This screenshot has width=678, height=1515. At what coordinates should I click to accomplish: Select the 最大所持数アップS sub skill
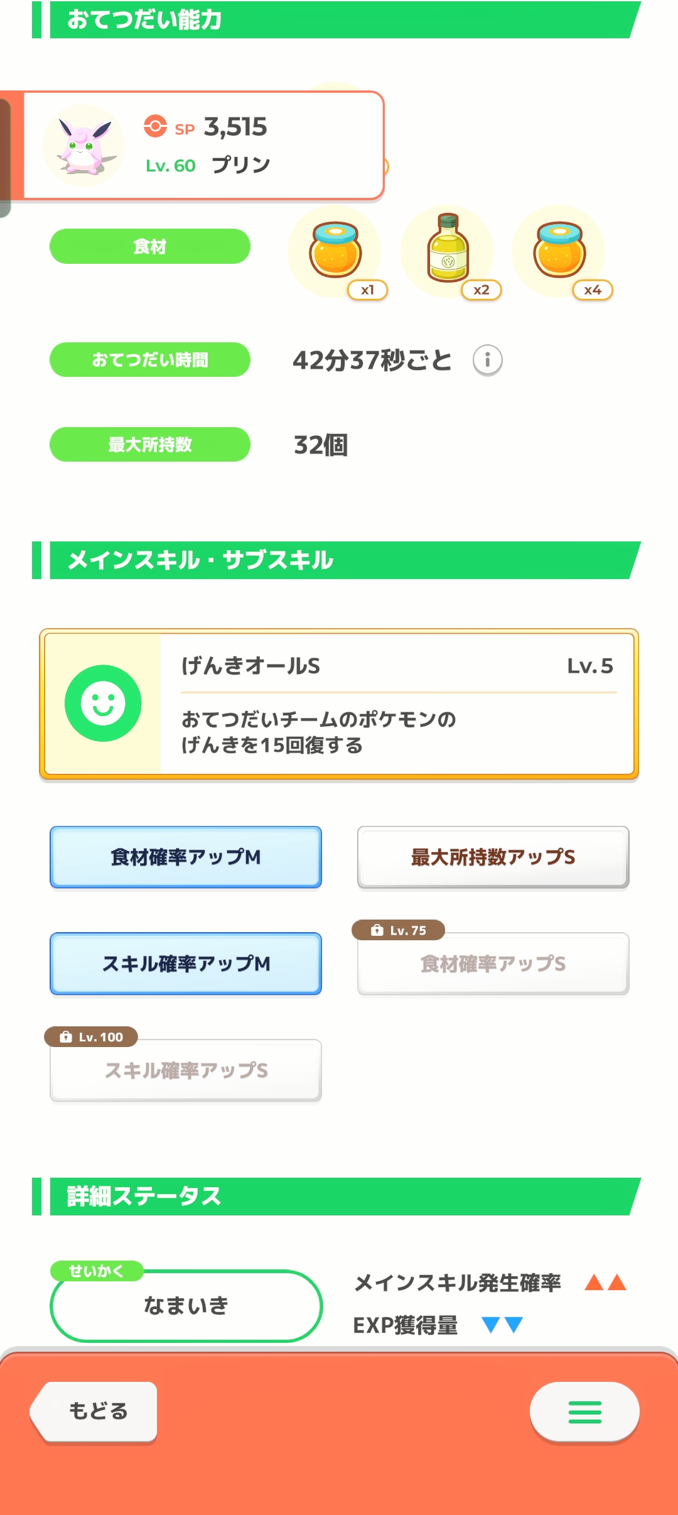click(493, 857)
